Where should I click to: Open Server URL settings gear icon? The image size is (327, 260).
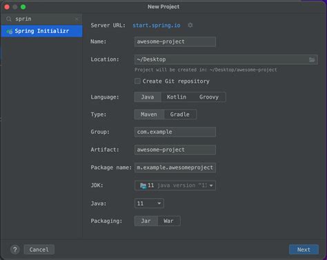pyautogui.click(x=190, y=25)
